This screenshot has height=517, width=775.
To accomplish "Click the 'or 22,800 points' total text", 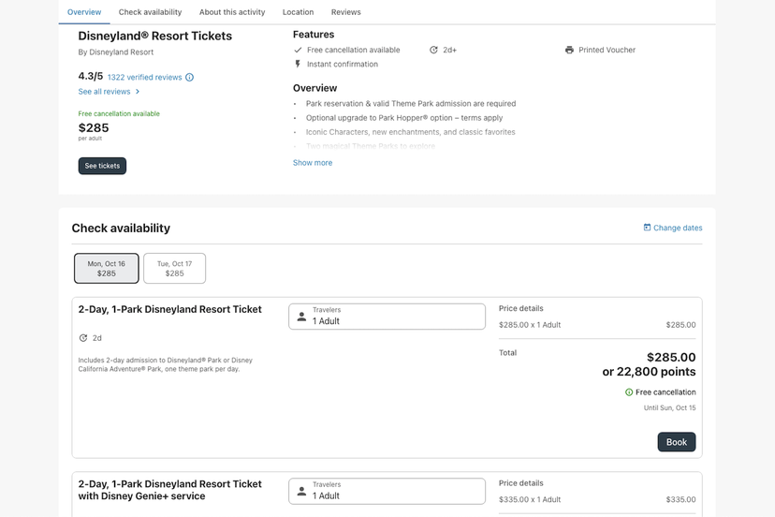I will (x=649, y=372).
